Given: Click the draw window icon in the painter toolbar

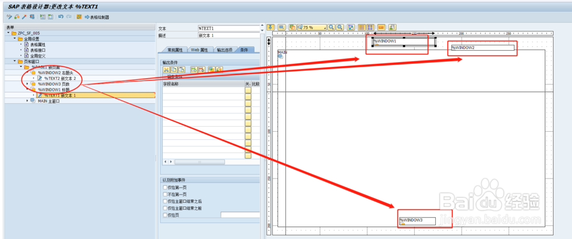Looking at the screenshot, I should point(281,27).
